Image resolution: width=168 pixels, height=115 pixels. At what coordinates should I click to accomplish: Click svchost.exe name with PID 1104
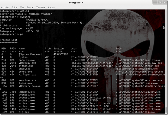click(27, 95)
